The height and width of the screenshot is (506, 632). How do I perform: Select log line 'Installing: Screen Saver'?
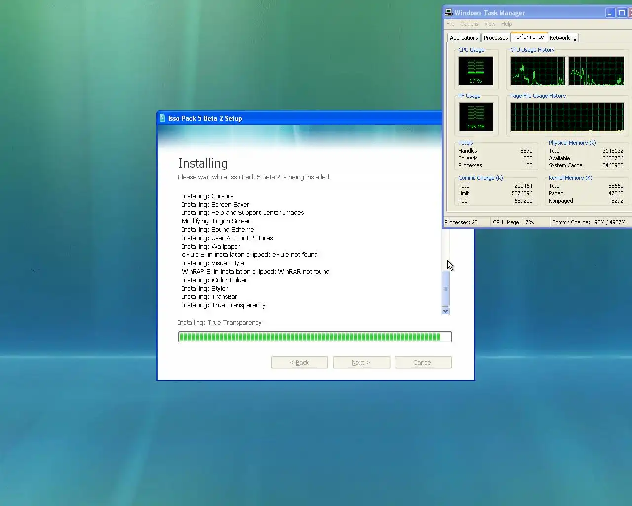click(x=215, y=205)
